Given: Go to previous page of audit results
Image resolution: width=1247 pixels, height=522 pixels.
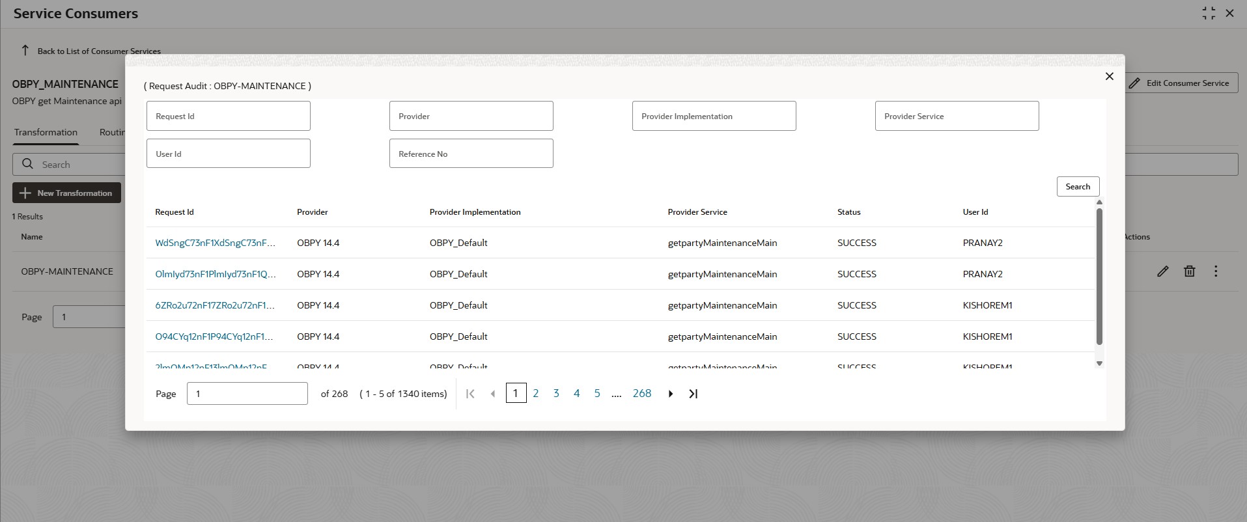Looking at the screenshot, I should [492, 393].
